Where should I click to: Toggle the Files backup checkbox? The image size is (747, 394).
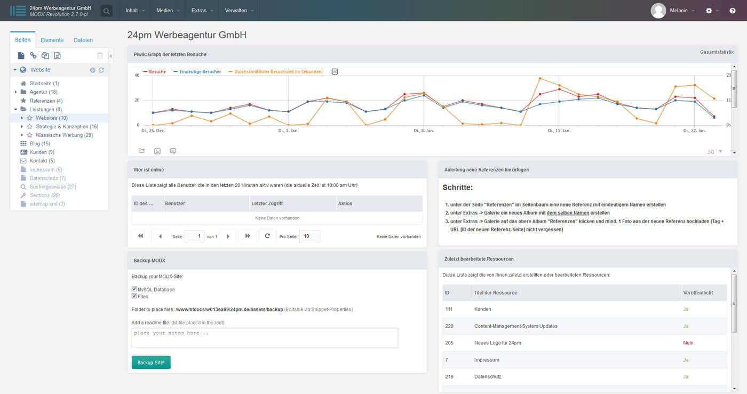pyautogui.click(x=134, y=296)
